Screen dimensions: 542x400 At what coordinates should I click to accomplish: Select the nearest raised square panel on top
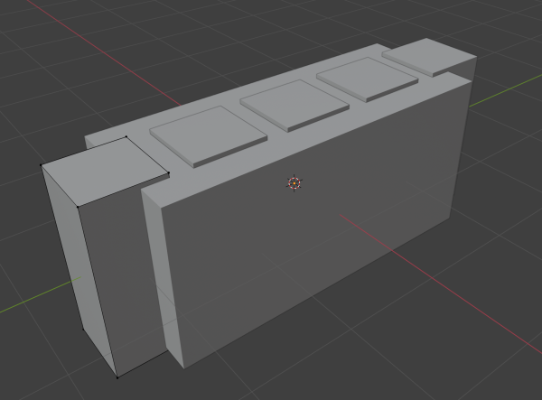pyautogui.click(x=208, y=134)
